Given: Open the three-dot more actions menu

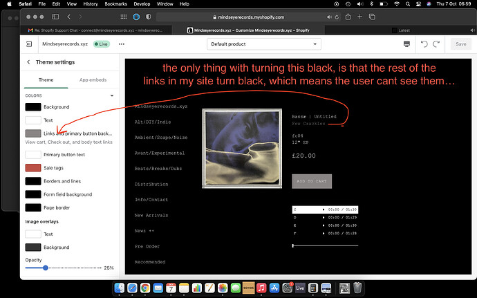Looking at the screenshot, I should [x=122, y=44].
